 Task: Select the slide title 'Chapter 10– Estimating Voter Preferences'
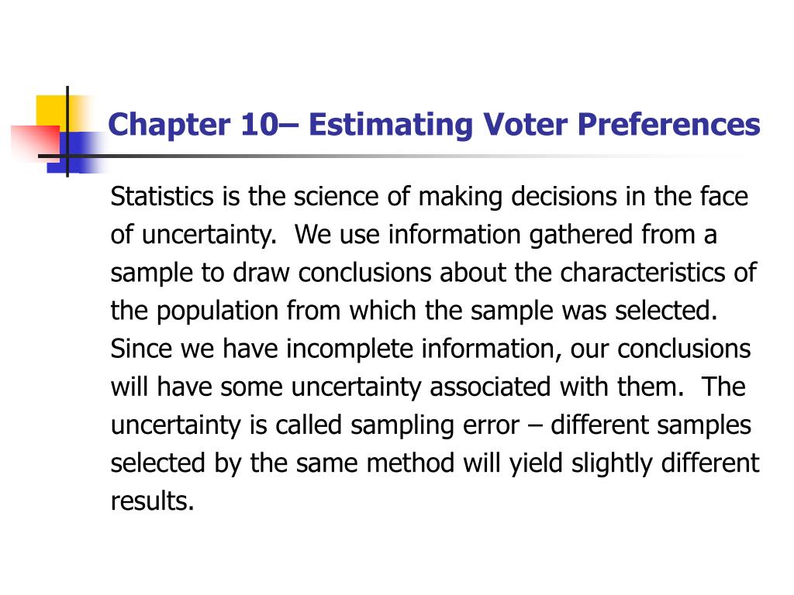pos(434,125)
